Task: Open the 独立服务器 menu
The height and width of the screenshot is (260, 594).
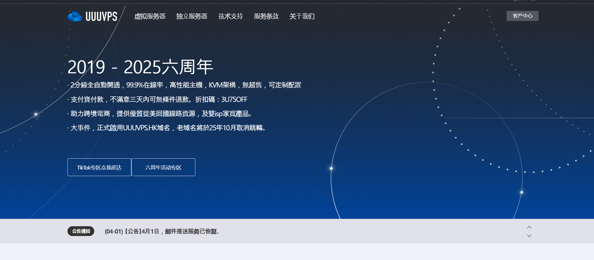Action: click(x=192, y=16)
